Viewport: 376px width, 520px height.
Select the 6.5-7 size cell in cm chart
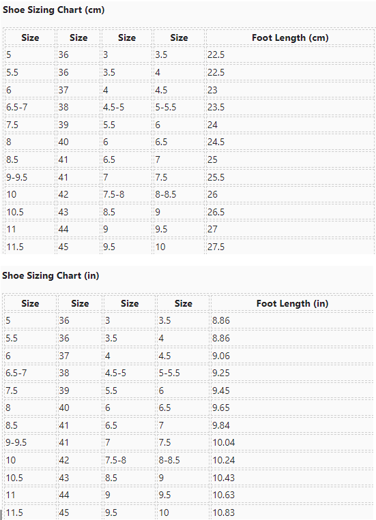pyautogui.click(x=30, y=107)
